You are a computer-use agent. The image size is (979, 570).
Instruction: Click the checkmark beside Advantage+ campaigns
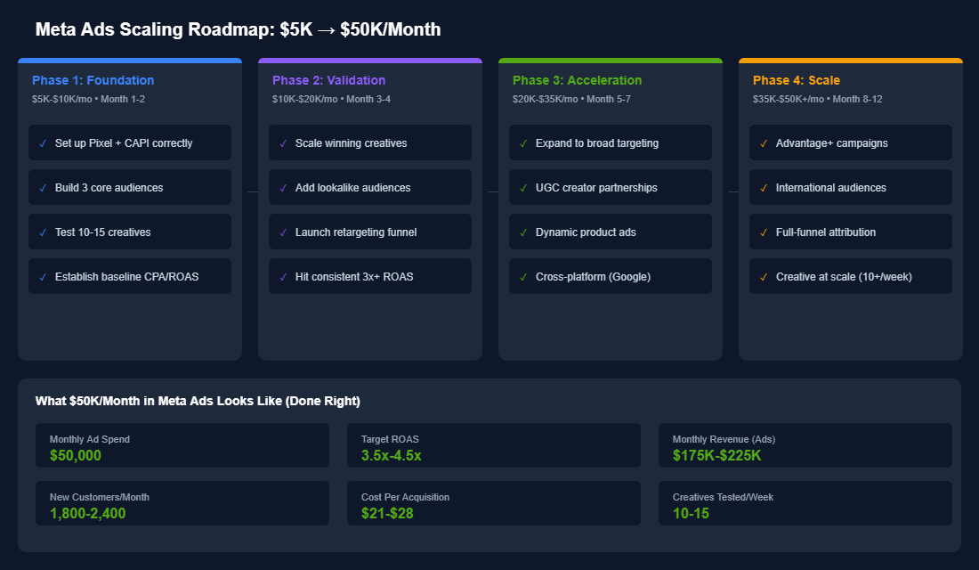click(766, 142)
